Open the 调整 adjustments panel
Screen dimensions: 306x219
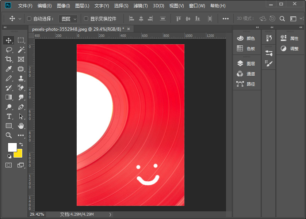click(290, 49)
